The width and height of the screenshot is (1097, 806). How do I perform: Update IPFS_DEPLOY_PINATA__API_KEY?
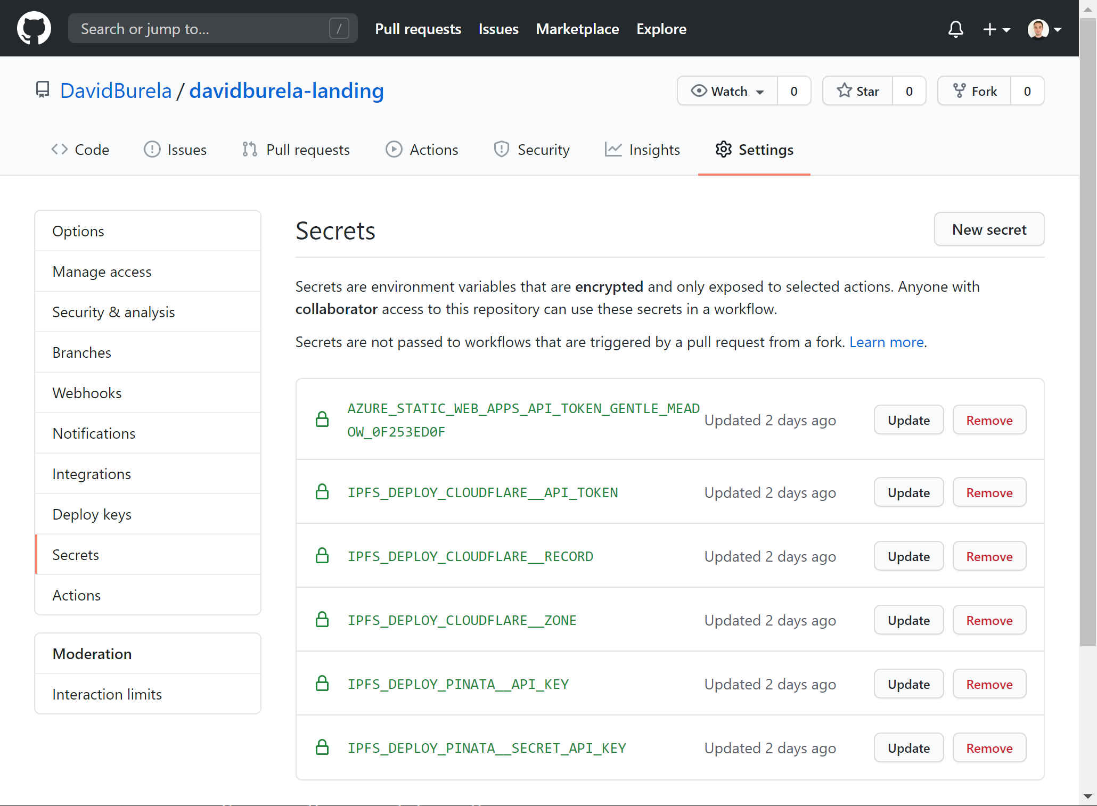point(908,684)
